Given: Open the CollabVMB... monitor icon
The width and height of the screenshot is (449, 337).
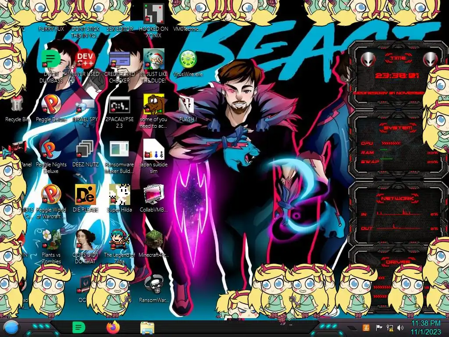Looking at the screenshot, I should tap(154, 194).
